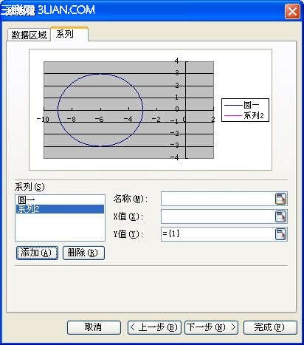The width and height of the screenshot is (304, 345).
Task: Click the circle curve in chart preview
Action: [x=58, y=109]
